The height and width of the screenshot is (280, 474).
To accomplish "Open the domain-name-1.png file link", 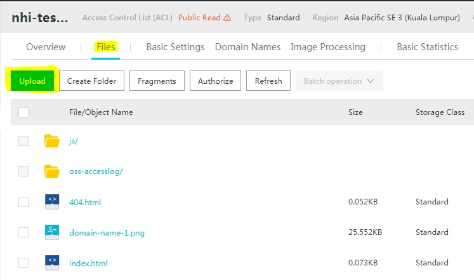I will pyautogui.click(x=107, y=233).
